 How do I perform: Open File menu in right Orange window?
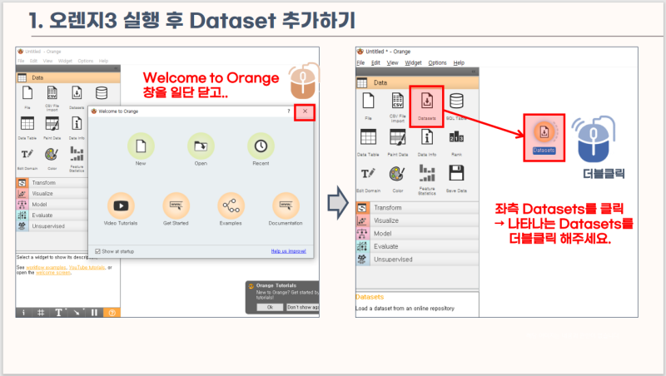(x=360, y=63)
